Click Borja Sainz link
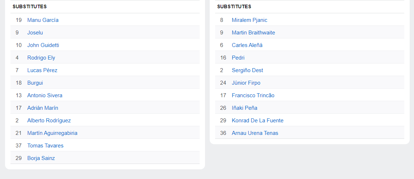The height and width of the screenshot is (179, 414). 41,158
